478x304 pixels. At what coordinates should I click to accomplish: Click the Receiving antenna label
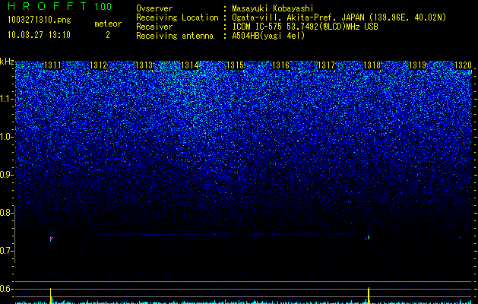pyautogui.click(x=175, y=36)
